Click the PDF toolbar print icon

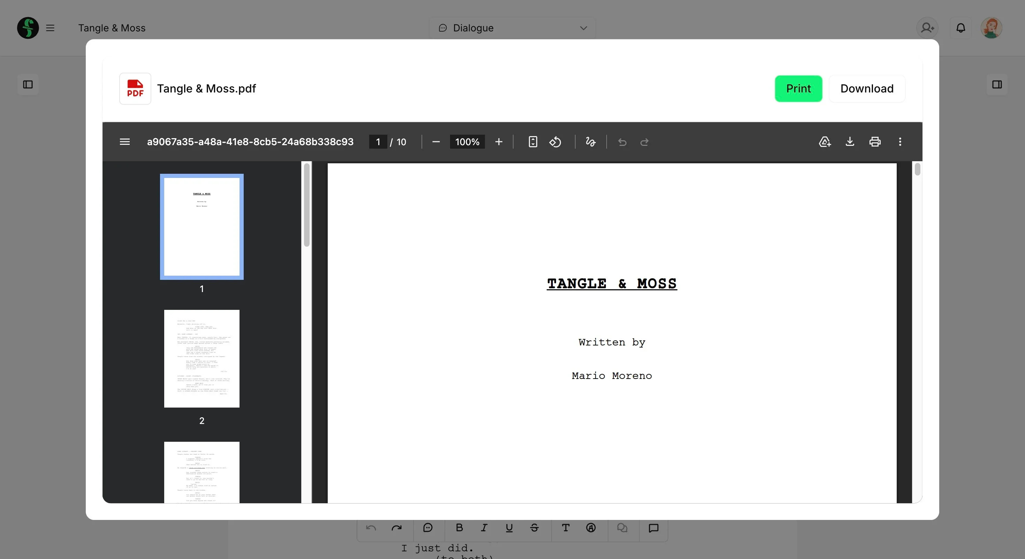point(875,142)
